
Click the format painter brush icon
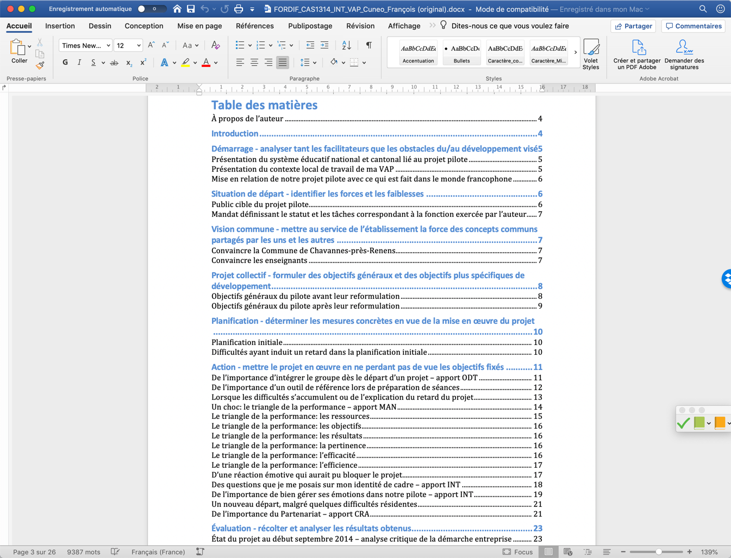pyautogui.click(x=40, y=65)
